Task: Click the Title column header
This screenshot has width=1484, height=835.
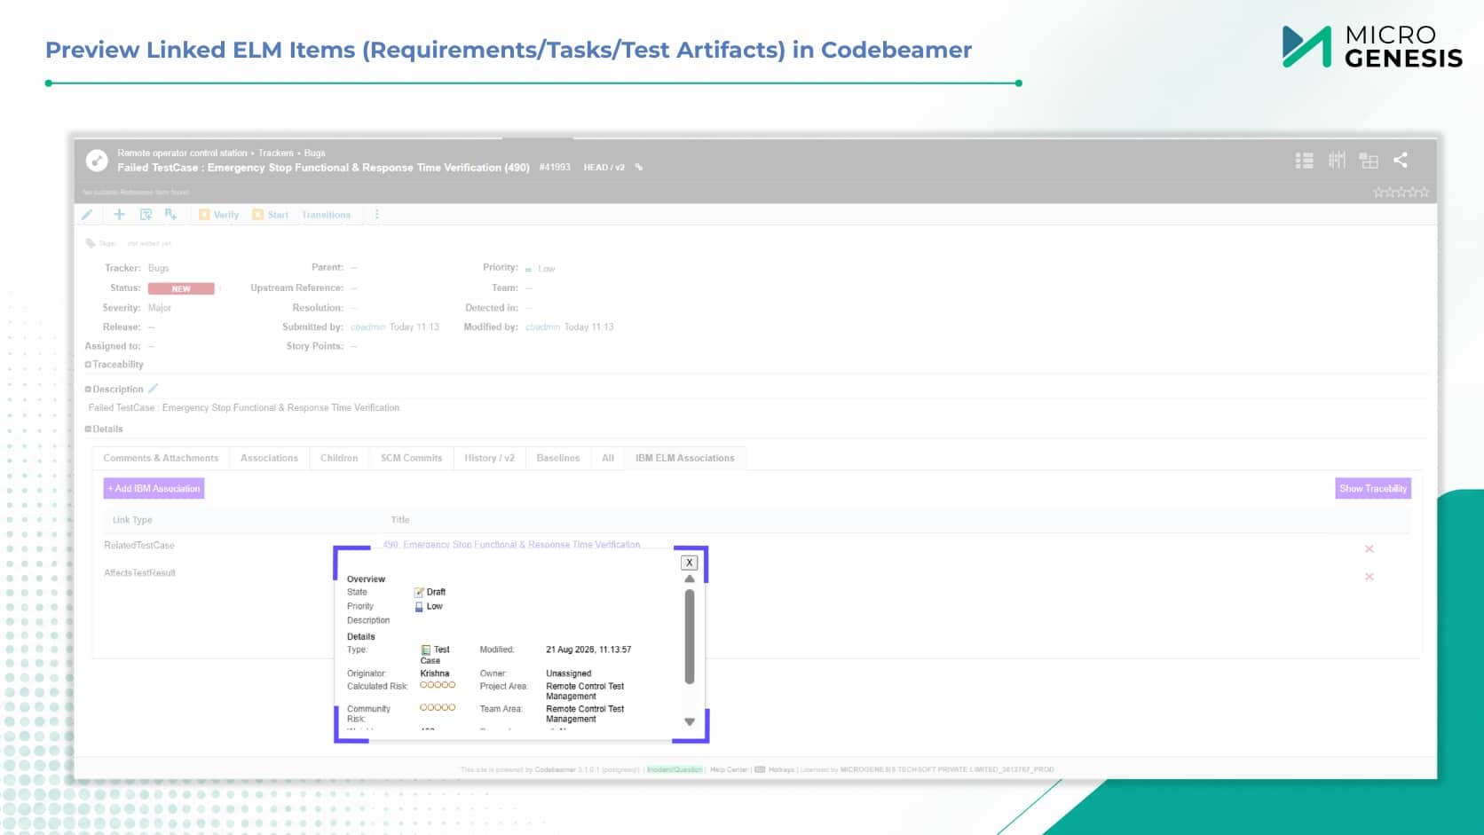Action: [400, 520]
